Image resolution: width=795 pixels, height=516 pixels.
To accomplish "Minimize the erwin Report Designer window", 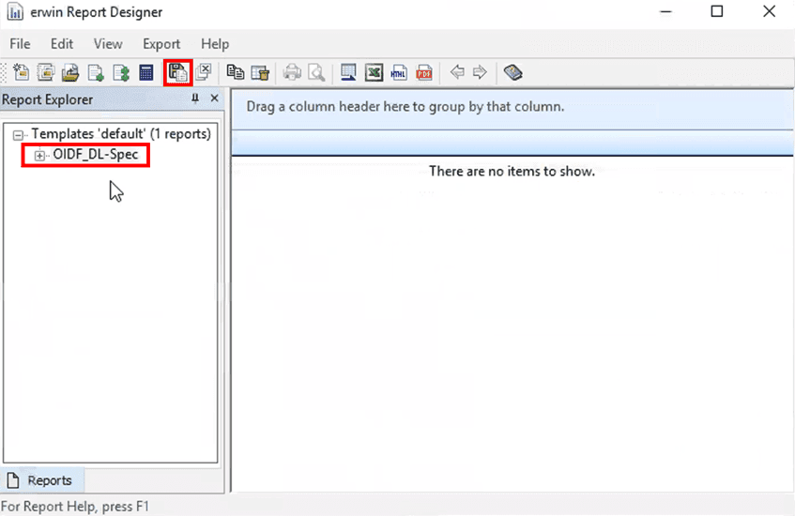I will (665, 11).
